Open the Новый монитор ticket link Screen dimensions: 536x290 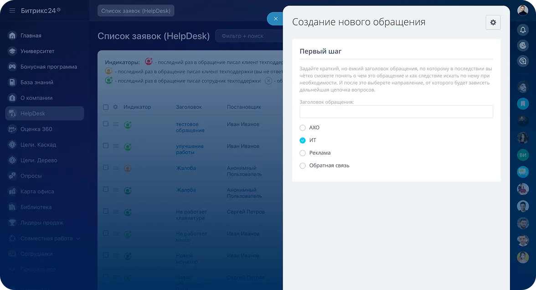(187, 259)
